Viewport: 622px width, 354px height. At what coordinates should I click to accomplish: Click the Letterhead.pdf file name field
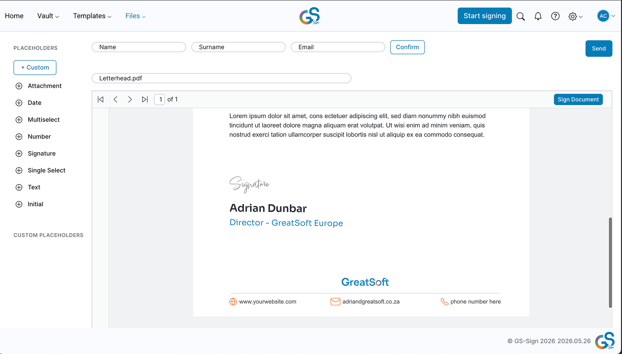pyautogui.click(x=222, y=78)
